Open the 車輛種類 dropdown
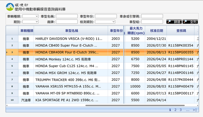Viewport: 203px width, 117px height. 30,16
